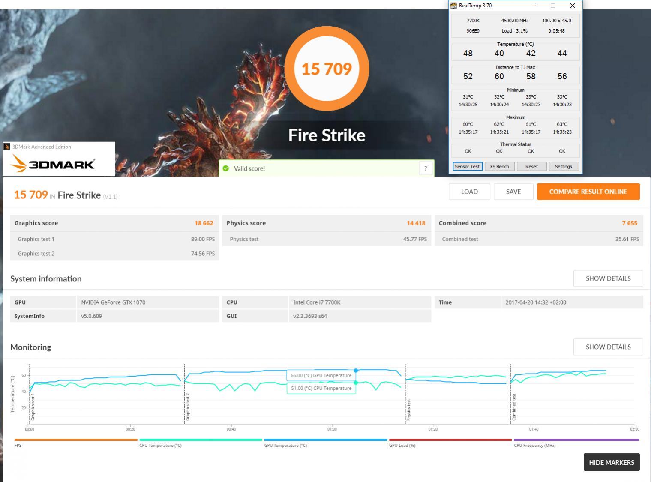Screen dimensions: 651x482
Task: Click Graphics test 1 89.00 FPS row
Action: pyautogui.click(x=114, y=239)
